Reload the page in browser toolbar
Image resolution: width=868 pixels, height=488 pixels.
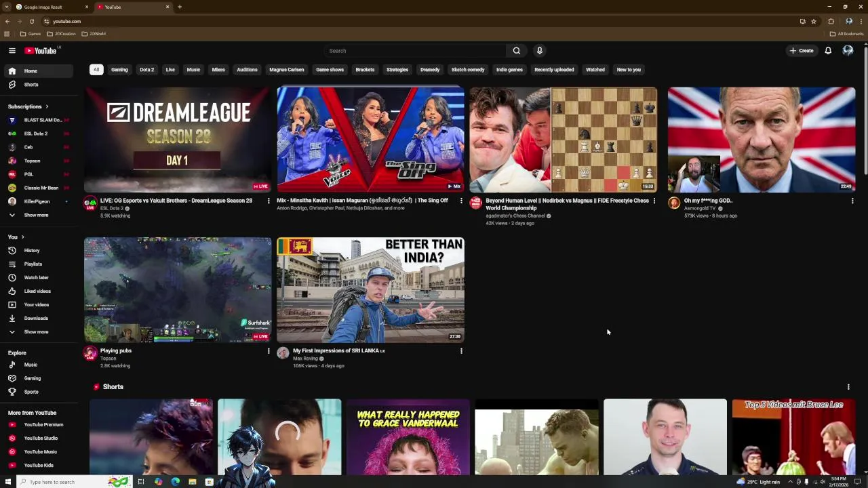[x=31, y=21]
